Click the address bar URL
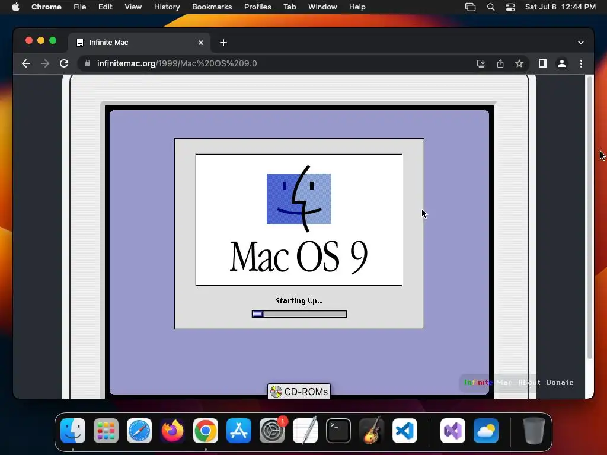This screenshot has height=455, width=607. pyautogui.click(x=177, y=63)
